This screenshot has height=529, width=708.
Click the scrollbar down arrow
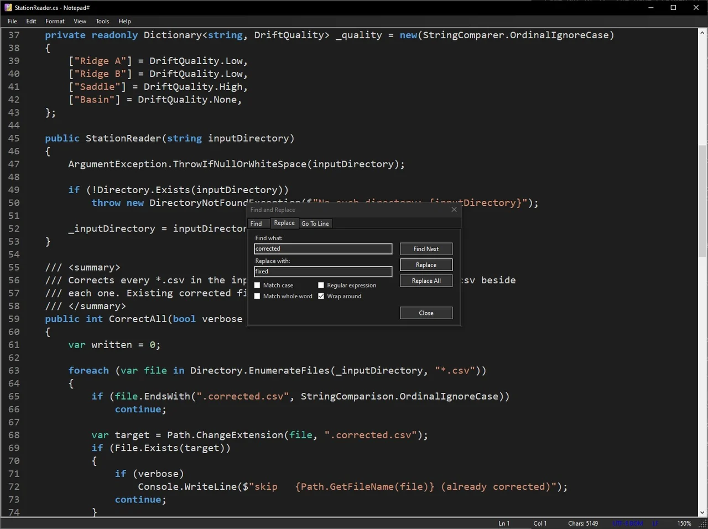[702, 513]
